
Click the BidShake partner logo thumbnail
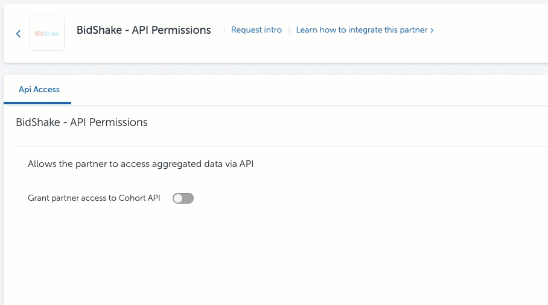47,33
